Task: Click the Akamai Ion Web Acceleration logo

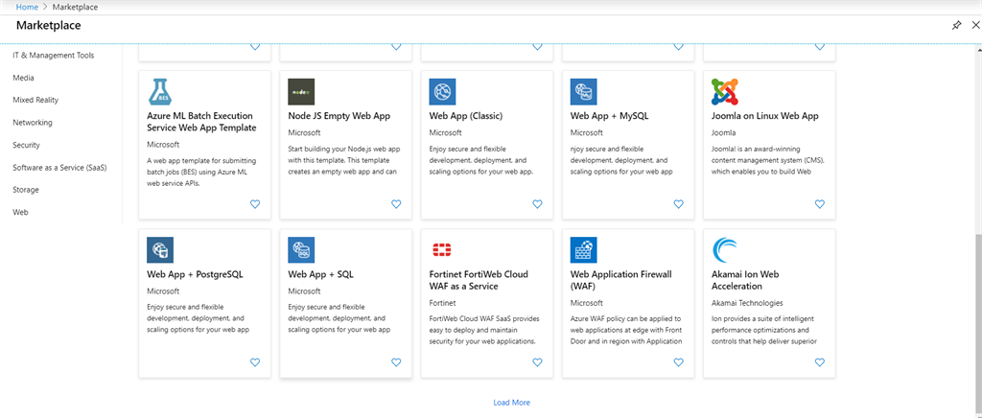Action: point(725,250)
